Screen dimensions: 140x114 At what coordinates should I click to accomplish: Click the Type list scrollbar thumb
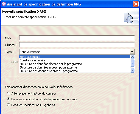132,63
